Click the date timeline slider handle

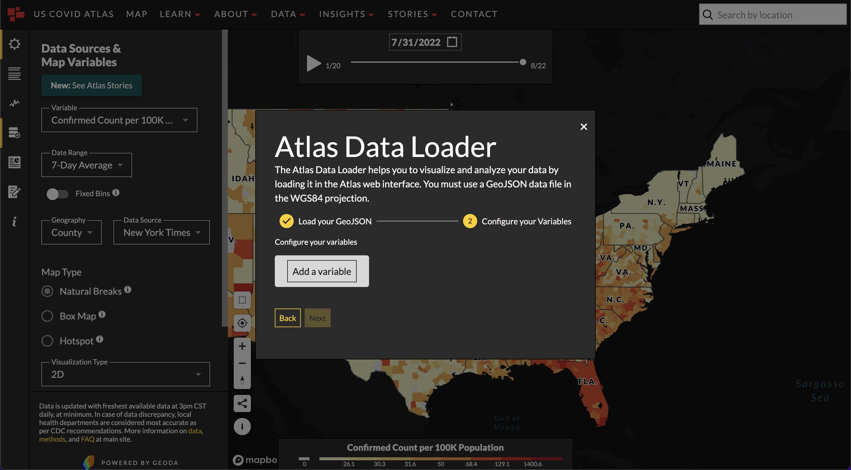[x=523, y=62]
